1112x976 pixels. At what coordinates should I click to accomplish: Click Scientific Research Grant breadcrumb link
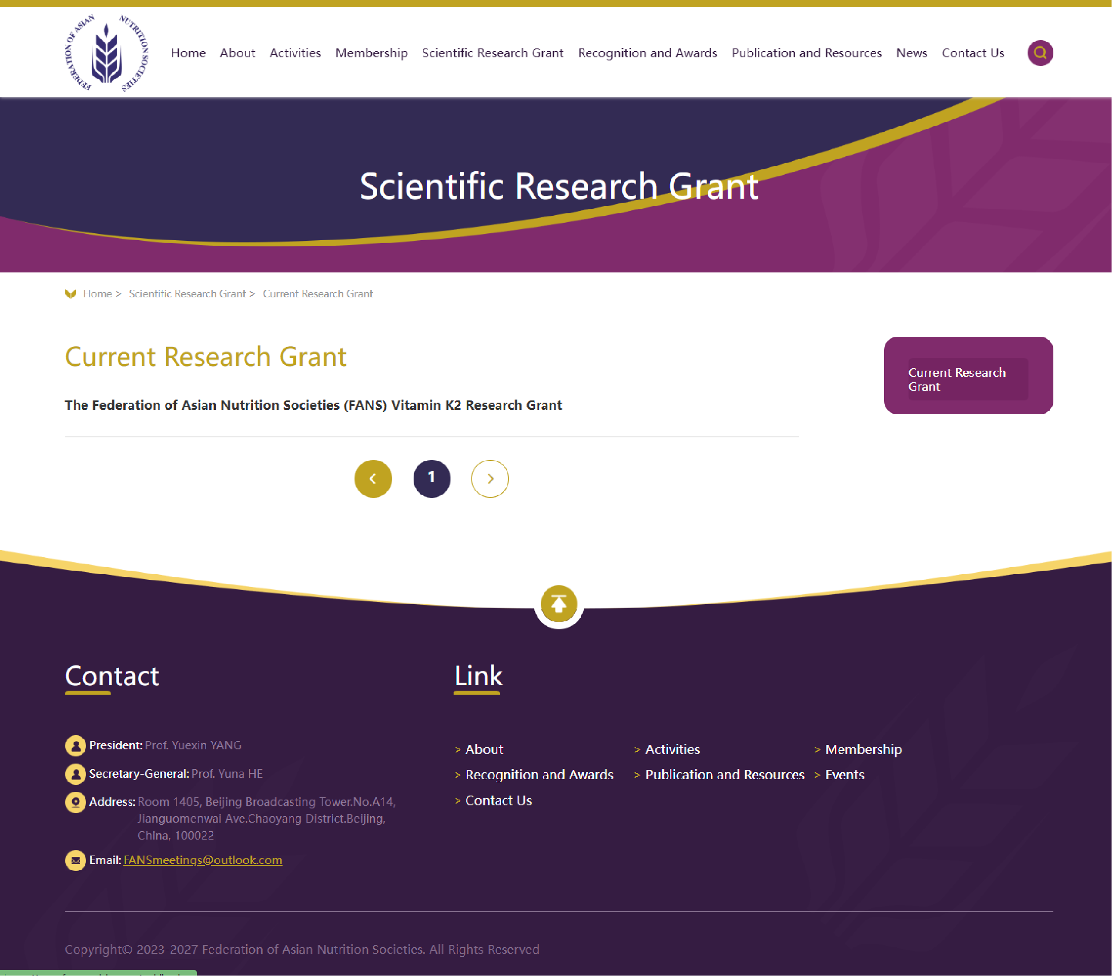click(187, 294)
